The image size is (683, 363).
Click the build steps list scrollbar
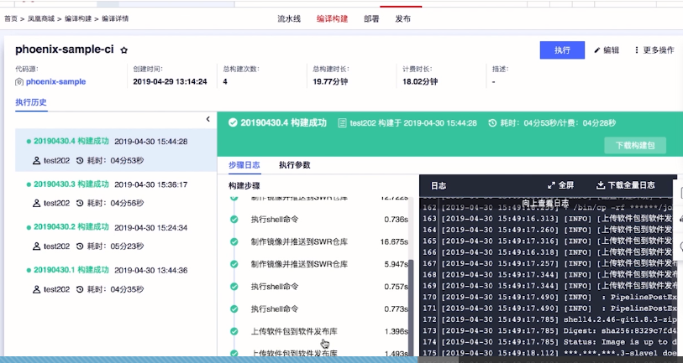click(x=411, y=308)
